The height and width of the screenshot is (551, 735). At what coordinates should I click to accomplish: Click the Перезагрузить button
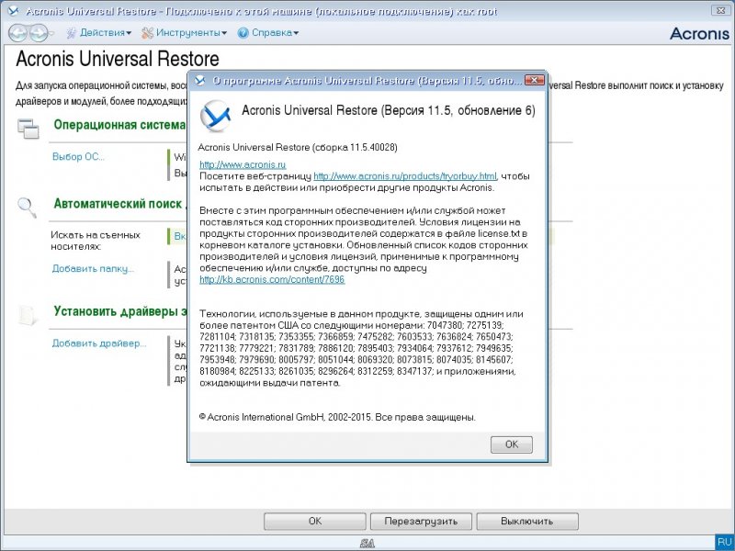(421, 521)
